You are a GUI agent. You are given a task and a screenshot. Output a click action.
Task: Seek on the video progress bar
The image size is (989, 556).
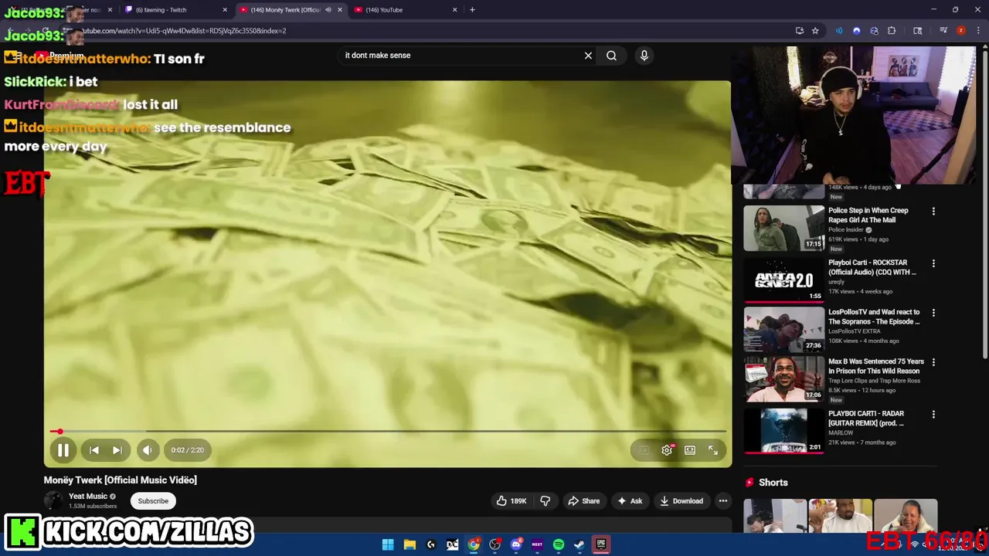click(x=387, y=431)
